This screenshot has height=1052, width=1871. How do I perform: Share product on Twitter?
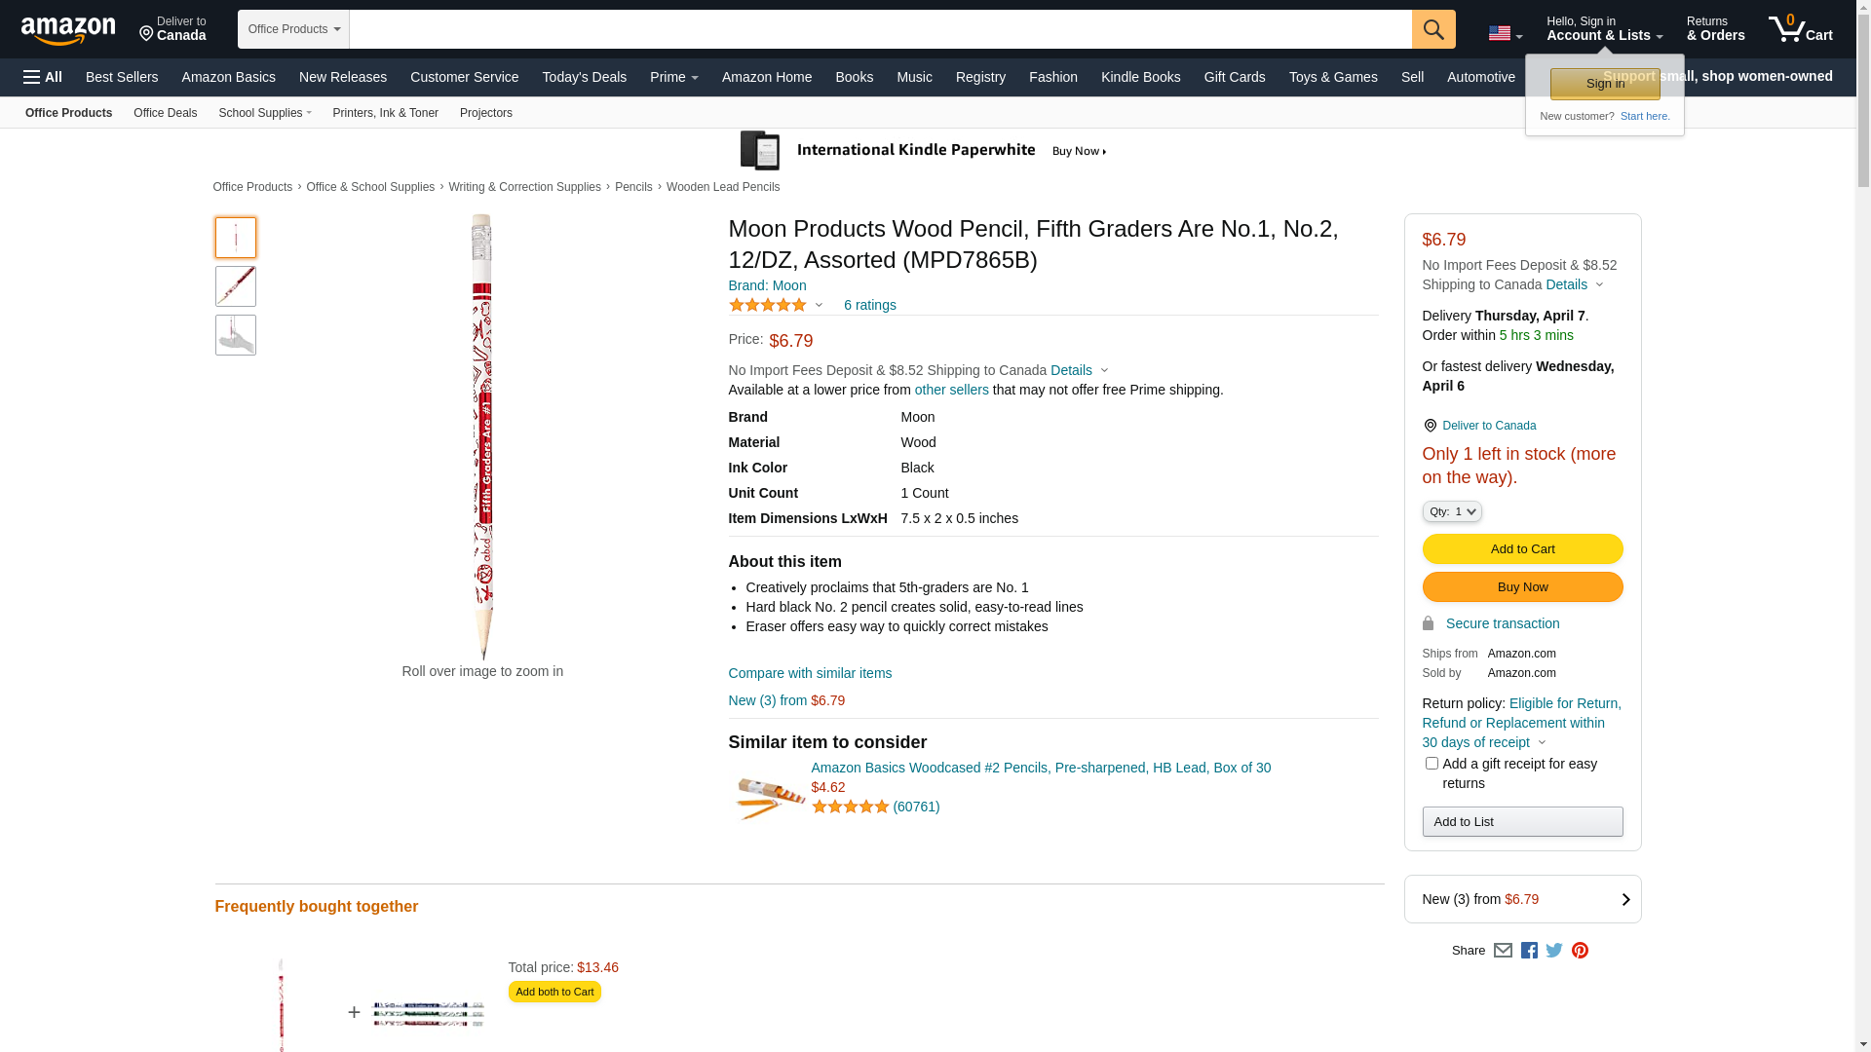click(x=1554, y=951)
